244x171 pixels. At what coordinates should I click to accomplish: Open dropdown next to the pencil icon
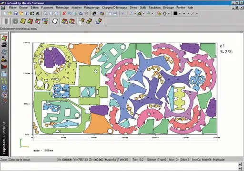[x=135, y=14]
